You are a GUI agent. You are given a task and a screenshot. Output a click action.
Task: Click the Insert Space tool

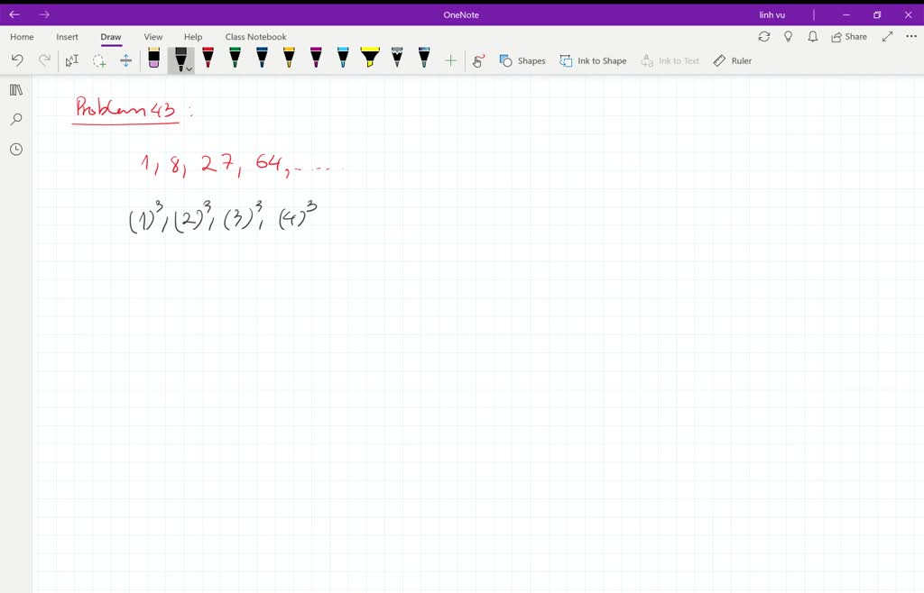[x=125, y=59]
